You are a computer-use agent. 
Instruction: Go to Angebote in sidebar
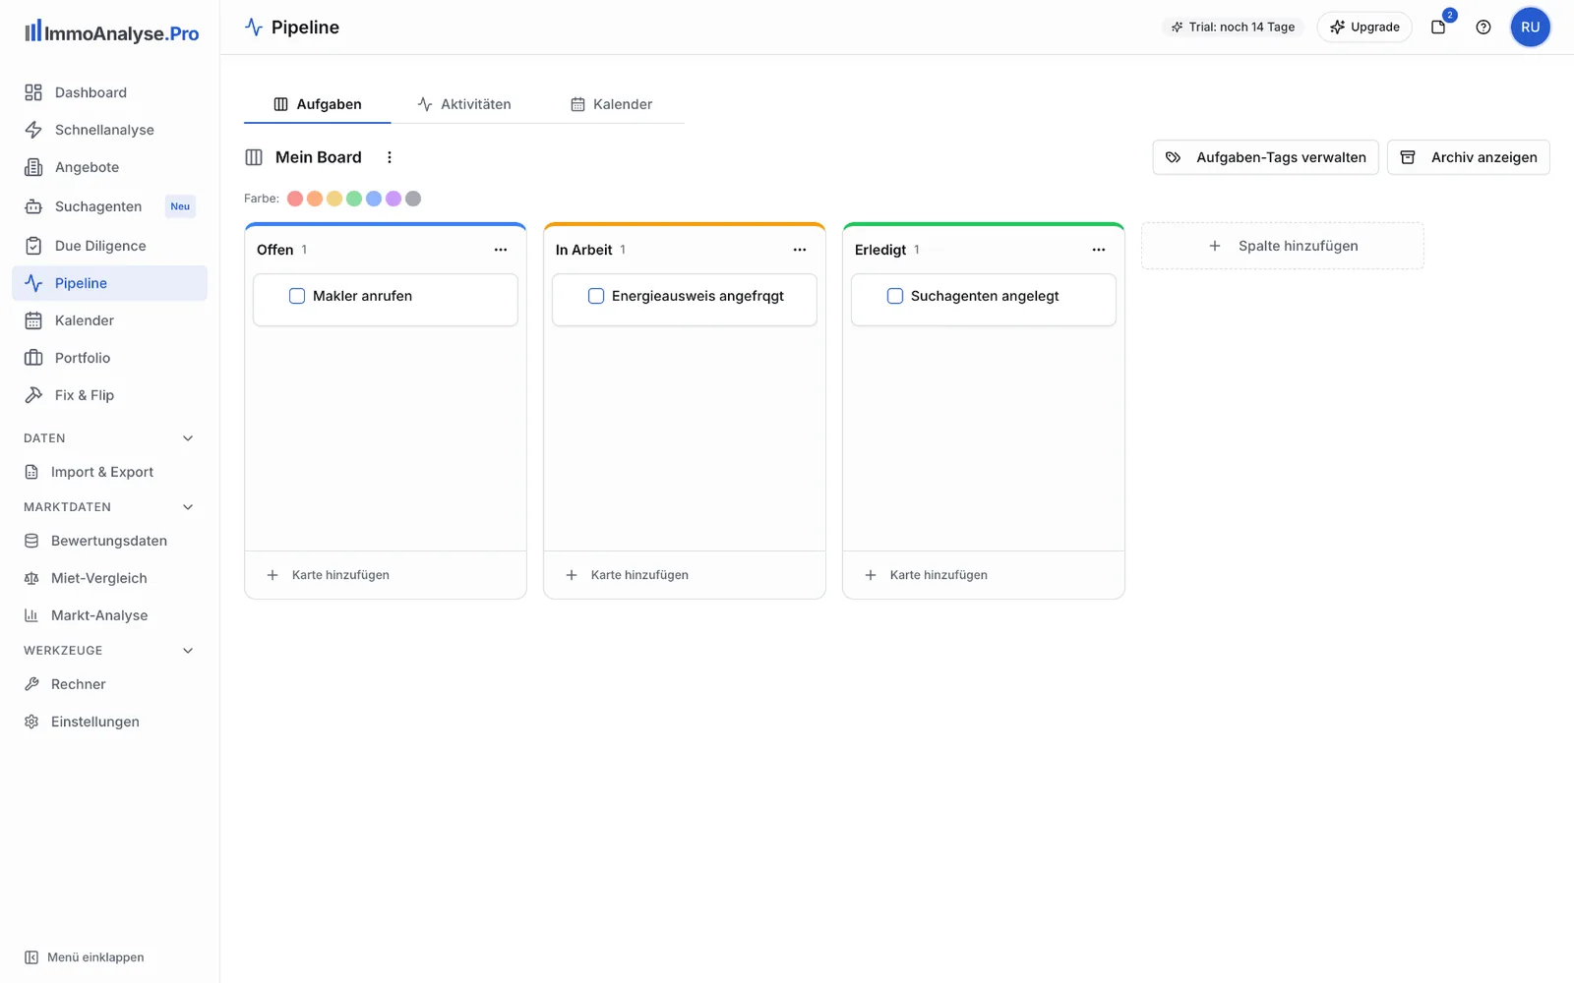(109, 167)
